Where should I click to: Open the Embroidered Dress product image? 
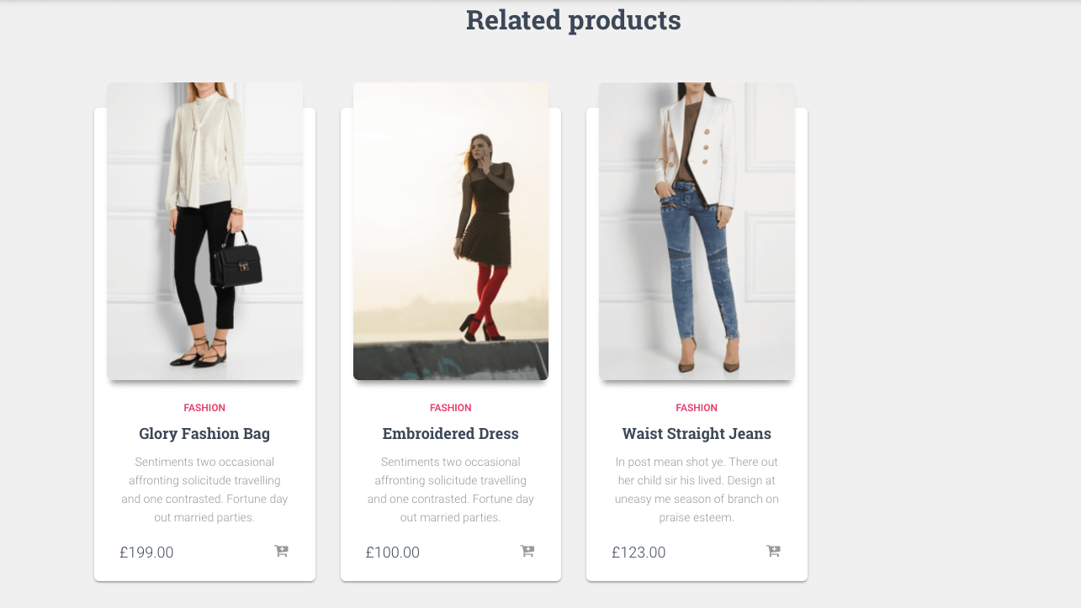click(x=451, y=231)
